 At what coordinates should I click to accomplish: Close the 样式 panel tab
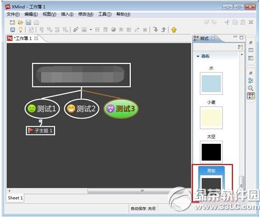[x=213, y=38]
